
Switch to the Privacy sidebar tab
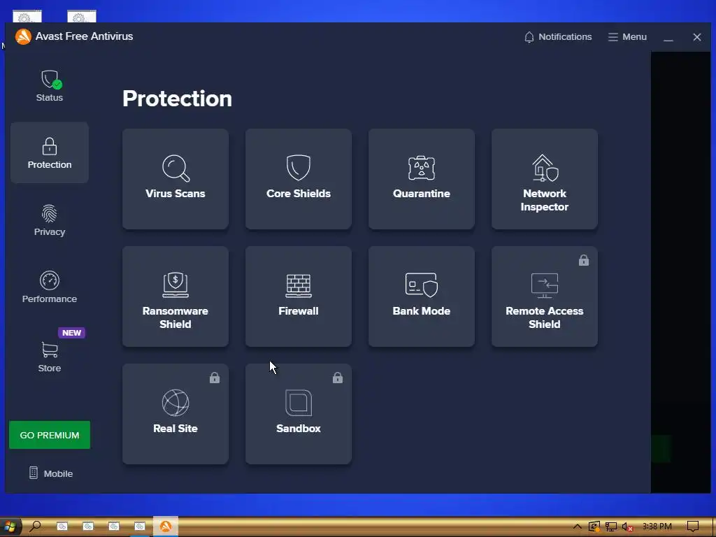50,220
